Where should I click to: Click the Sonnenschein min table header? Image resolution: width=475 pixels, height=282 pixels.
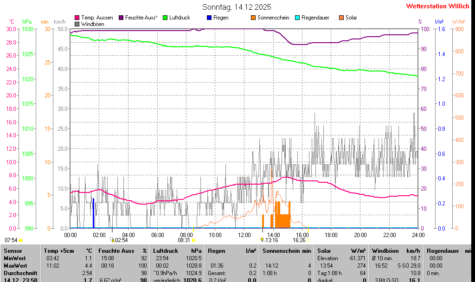287,250
